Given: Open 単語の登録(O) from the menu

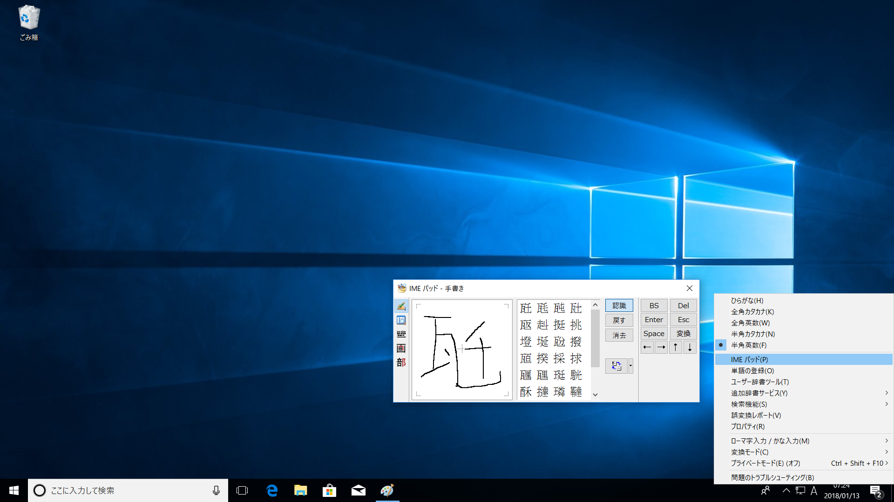Looking at the screenshot, I should point(752,371).
